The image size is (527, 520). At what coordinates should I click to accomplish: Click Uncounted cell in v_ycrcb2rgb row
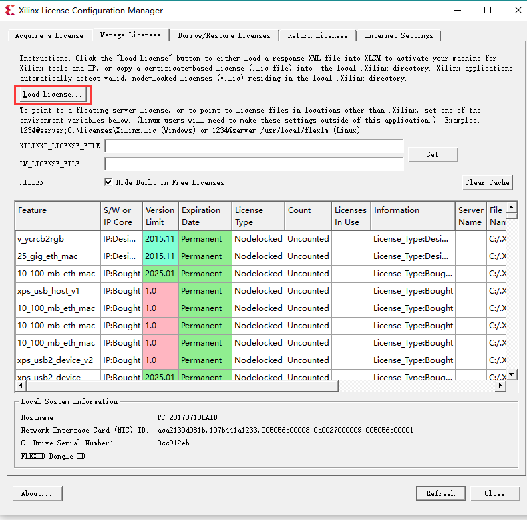[308, 239]
